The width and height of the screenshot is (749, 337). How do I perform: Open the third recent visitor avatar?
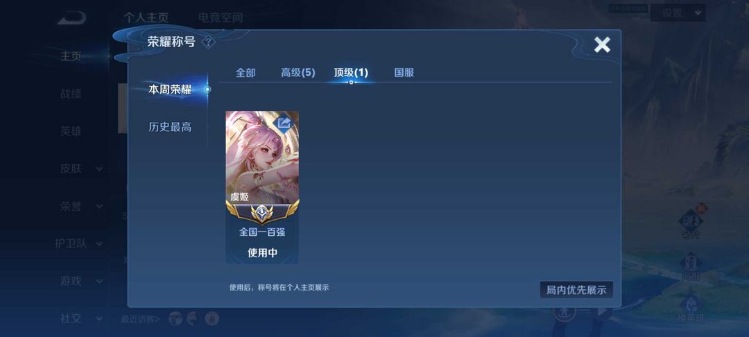212,318
